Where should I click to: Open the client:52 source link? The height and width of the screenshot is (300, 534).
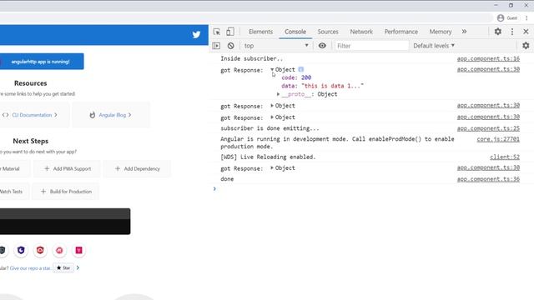click(504, 157)
